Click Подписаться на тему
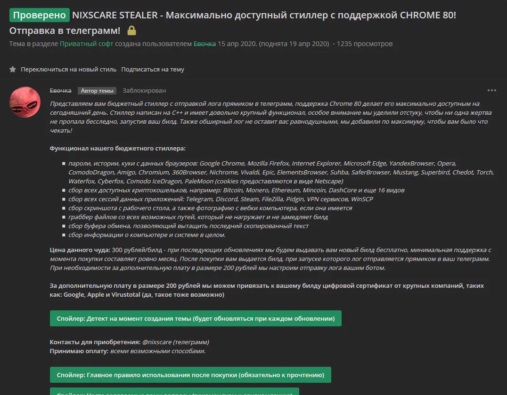The height and width of the screenshot is (395, 507). [x=153, y=70]
